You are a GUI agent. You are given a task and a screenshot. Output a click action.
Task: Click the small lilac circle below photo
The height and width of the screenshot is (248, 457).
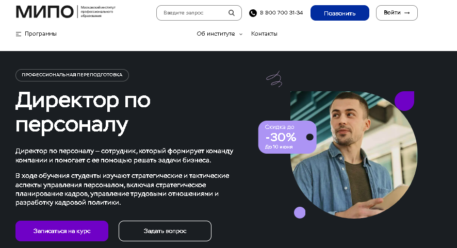pos(300,212)
